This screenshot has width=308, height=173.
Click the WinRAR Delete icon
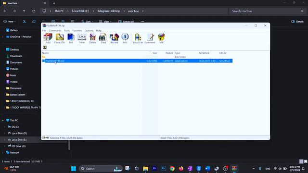92,38
